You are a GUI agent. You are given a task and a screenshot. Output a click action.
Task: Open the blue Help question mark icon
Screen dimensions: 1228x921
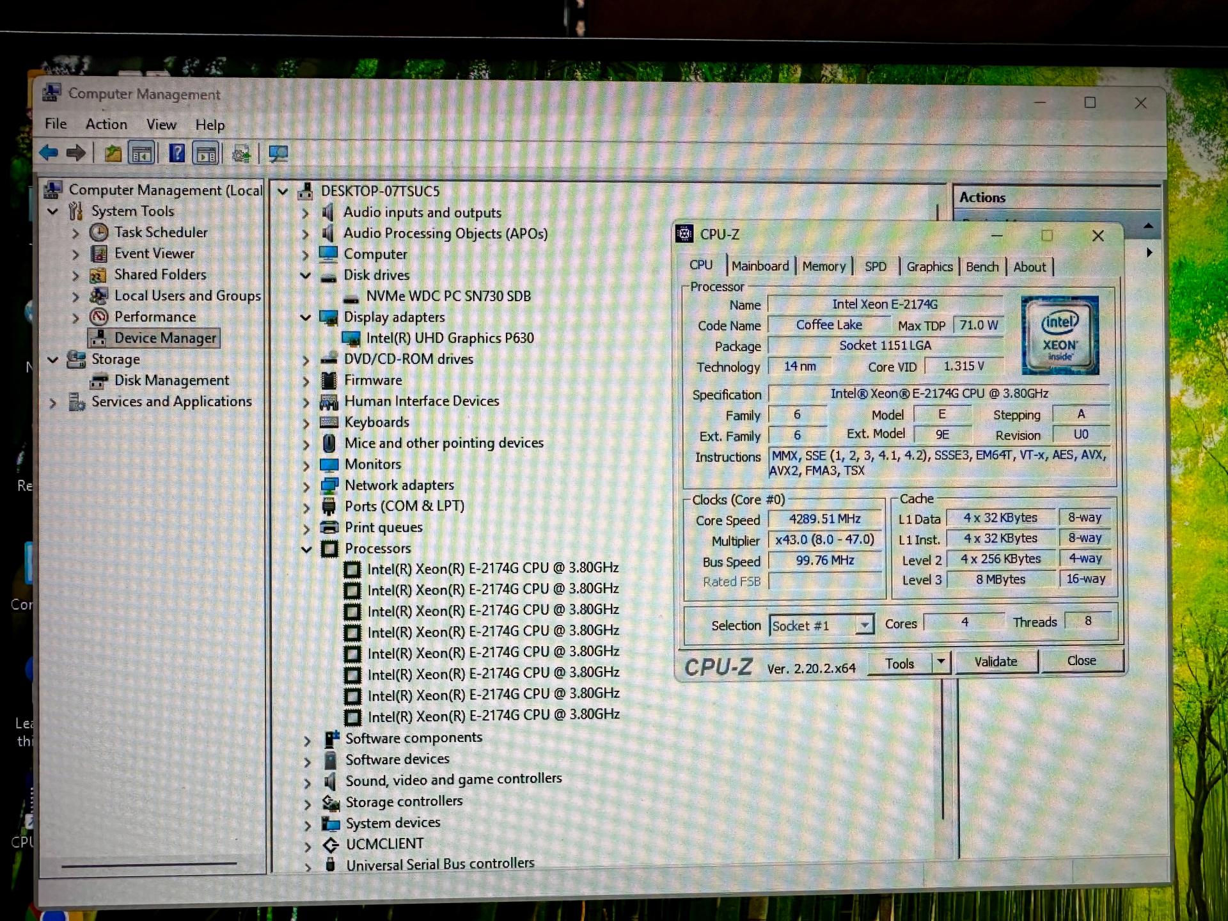coord(177,153)
